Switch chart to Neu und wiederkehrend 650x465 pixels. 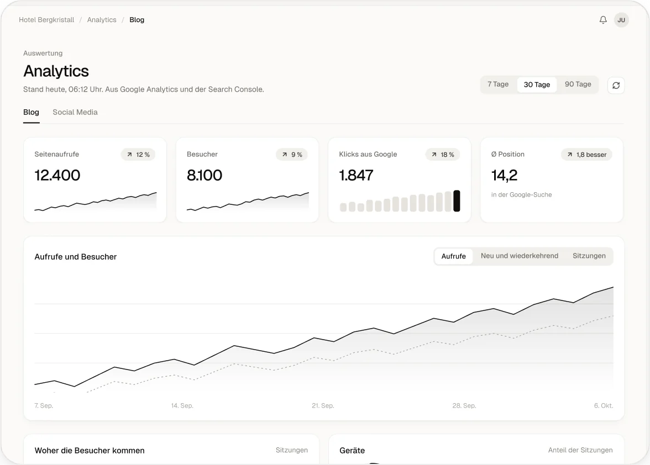[x=520, y=256]
